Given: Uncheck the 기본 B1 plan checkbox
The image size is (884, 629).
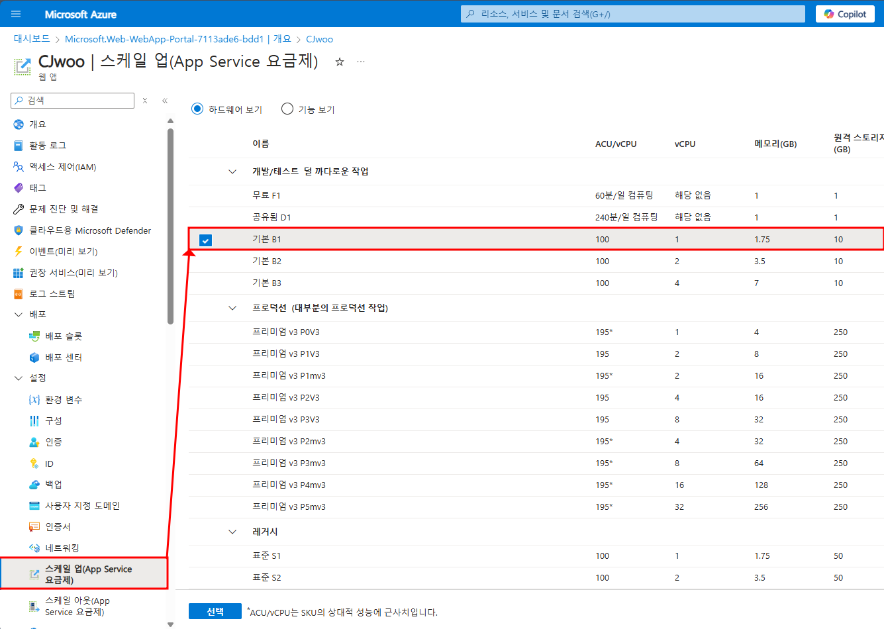Looking at the screenshot, I should pyautogui.click(x=206, y=240).
